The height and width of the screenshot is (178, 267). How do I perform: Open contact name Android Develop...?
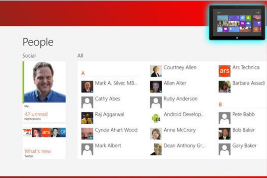tap(184, 114)
